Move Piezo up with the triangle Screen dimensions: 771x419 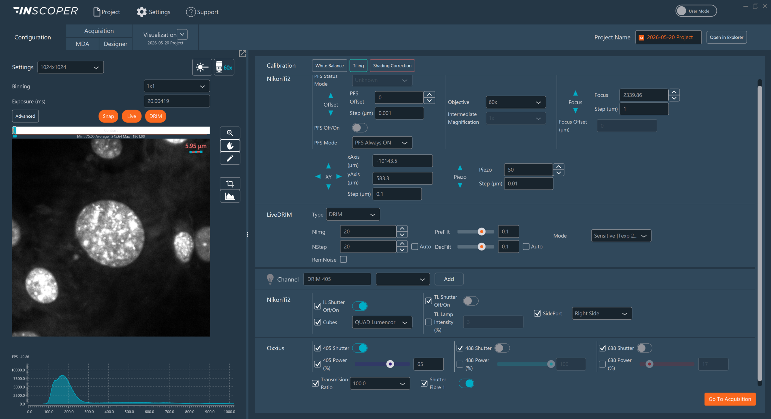tap(460, 168)
